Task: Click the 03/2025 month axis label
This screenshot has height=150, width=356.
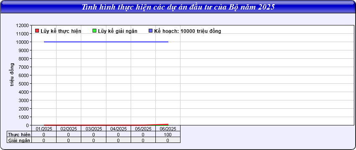Action: [x=93, y=129]
